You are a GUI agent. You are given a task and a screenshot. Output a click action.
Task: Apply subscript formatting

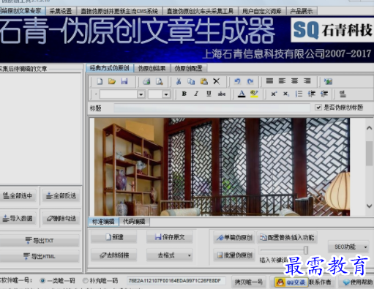tap(286, 94)
